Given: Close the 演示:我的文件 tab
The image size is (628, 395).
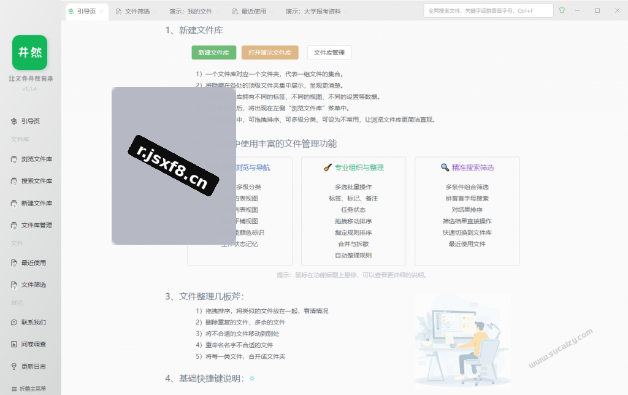Looking at the screenshot, I should [218, 12].
